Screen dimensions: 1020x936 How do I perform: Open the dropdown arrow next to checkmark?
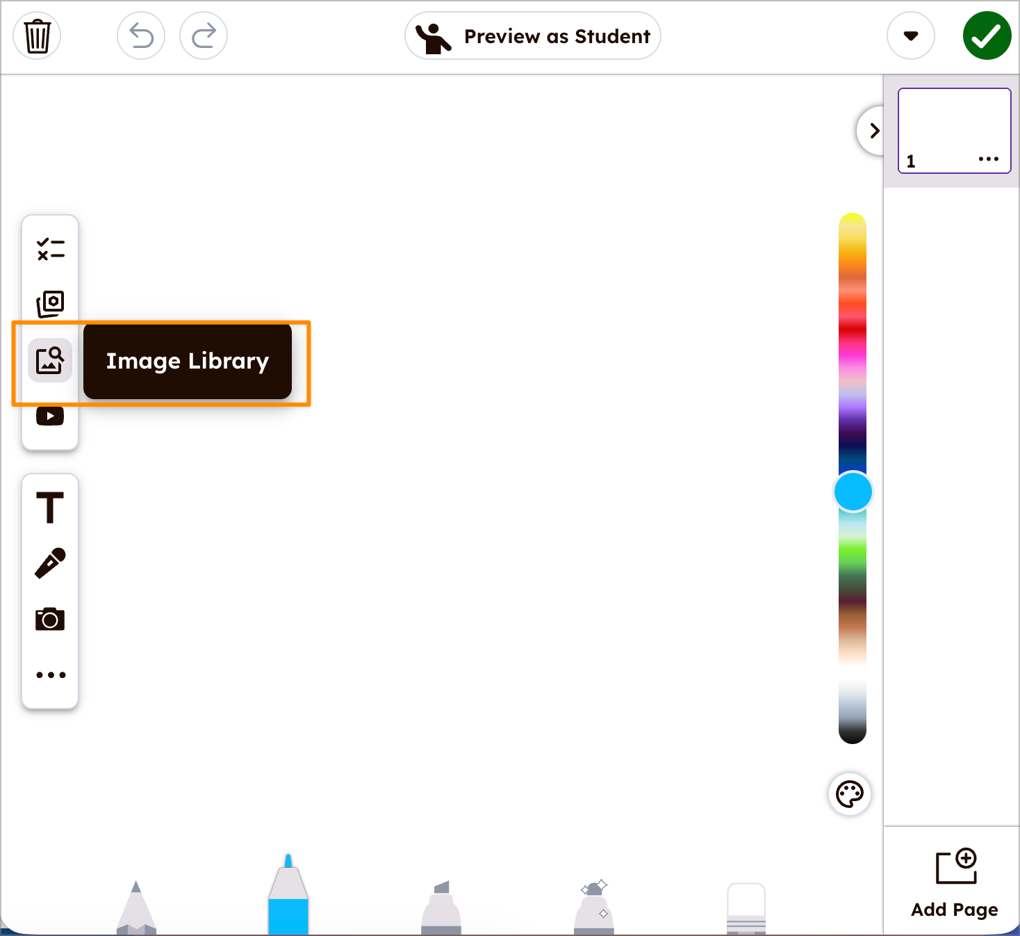point(910,36)
